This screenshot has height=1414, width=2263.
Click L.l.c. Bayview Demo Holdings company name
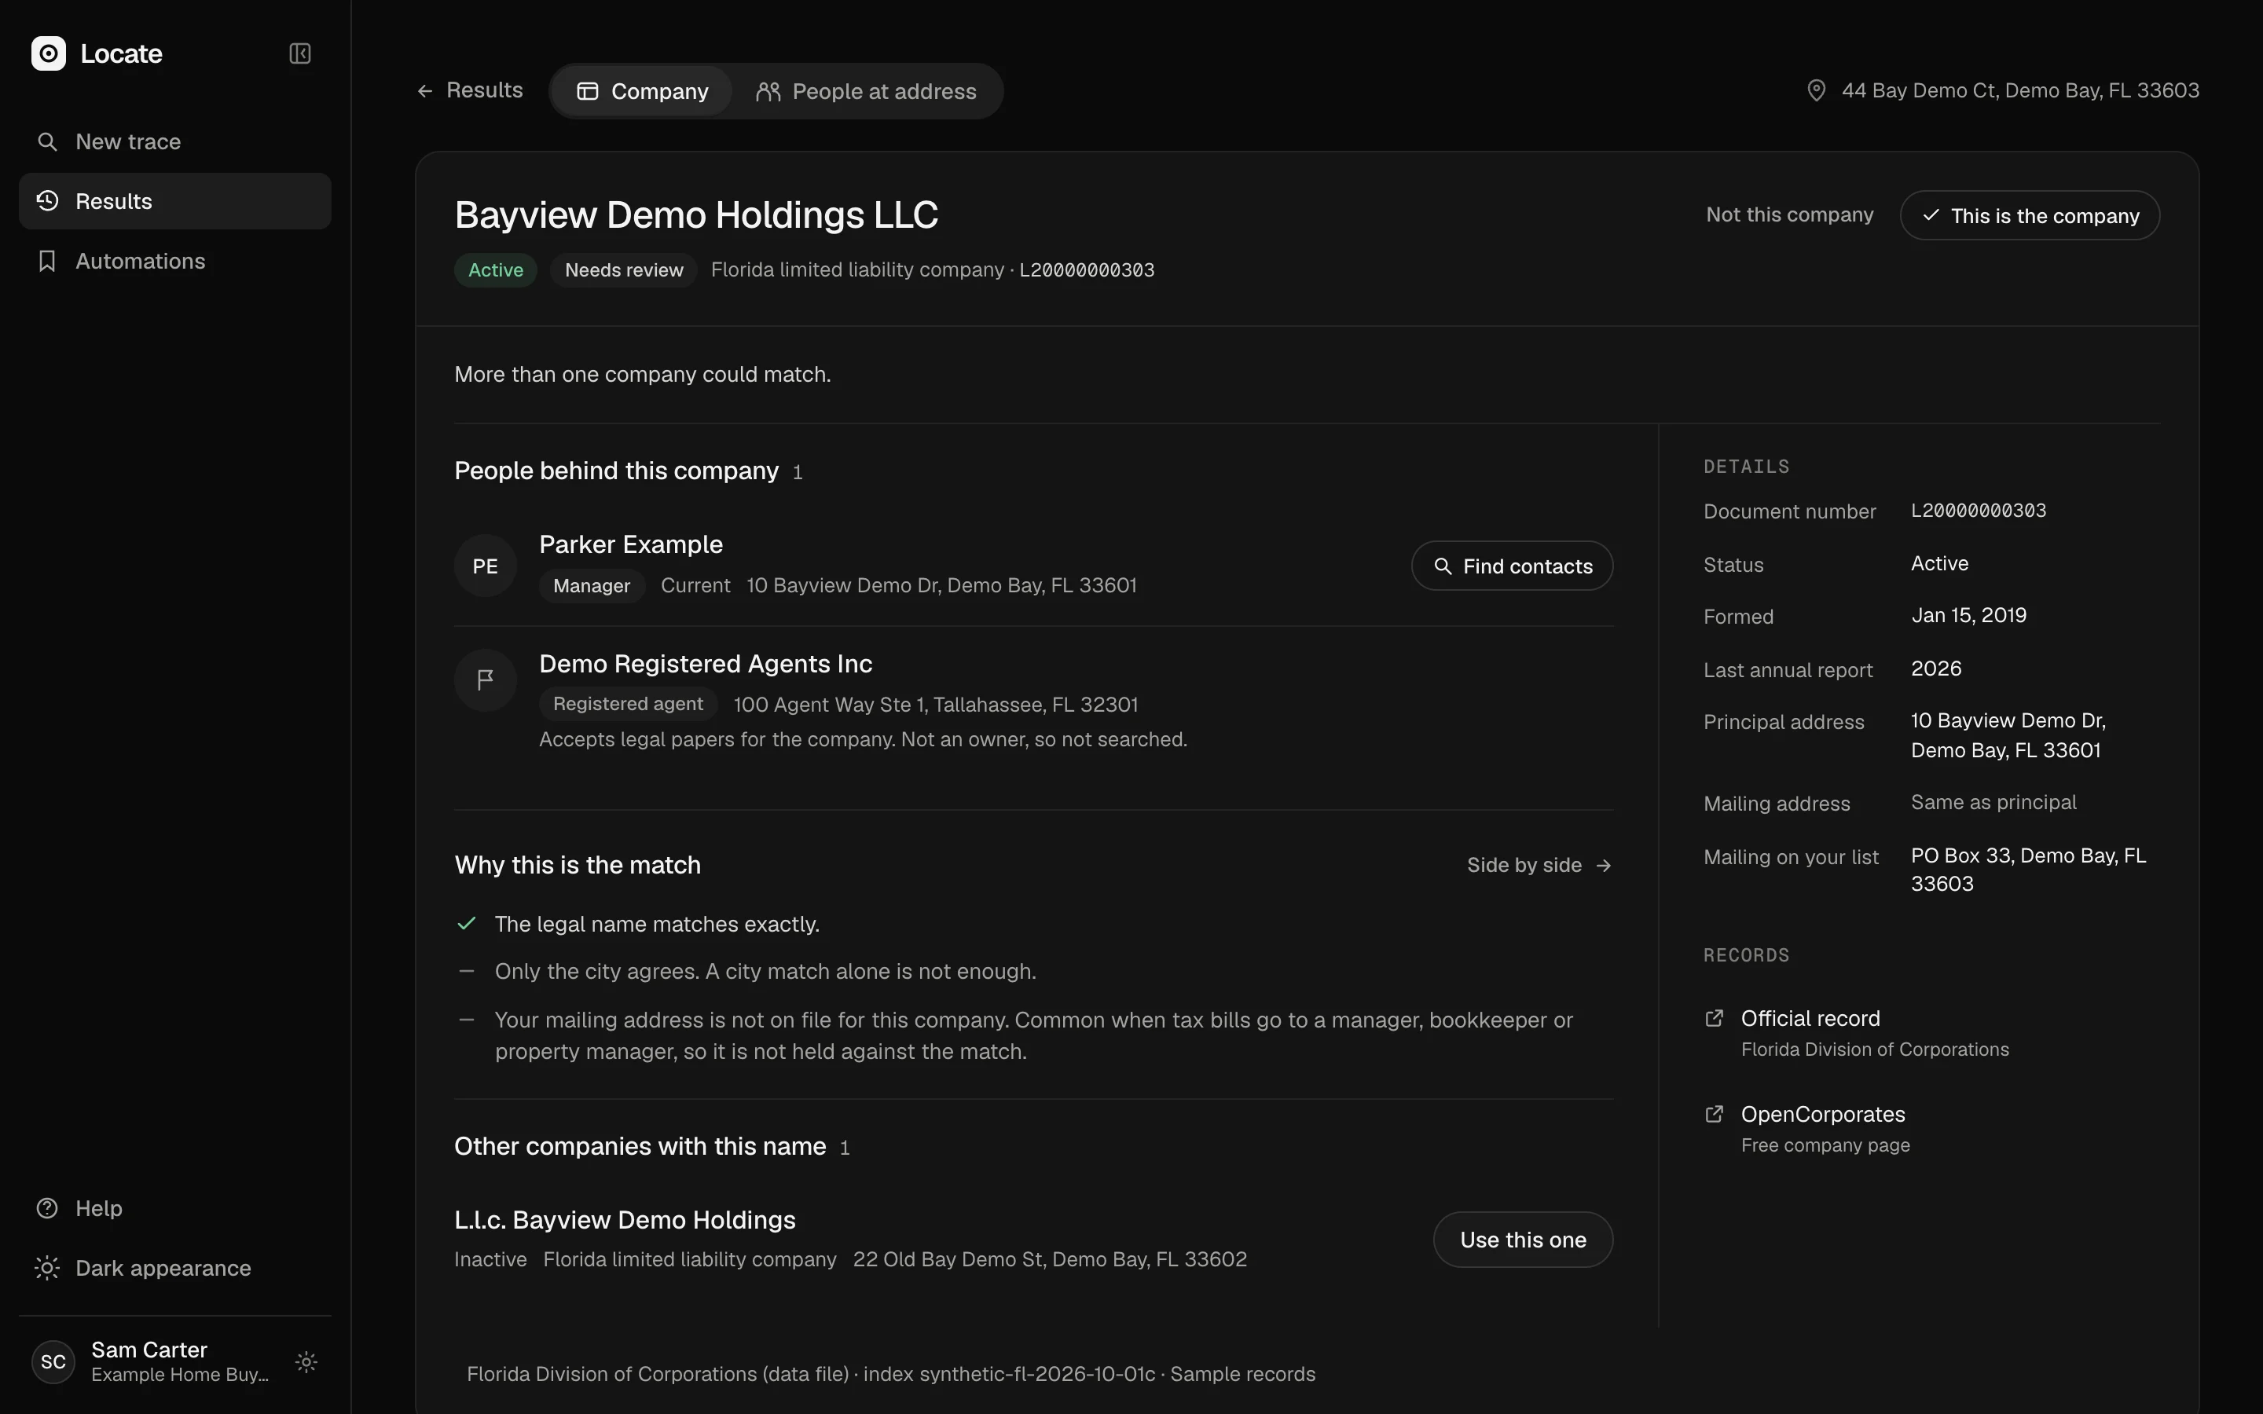pos(625,1219)
